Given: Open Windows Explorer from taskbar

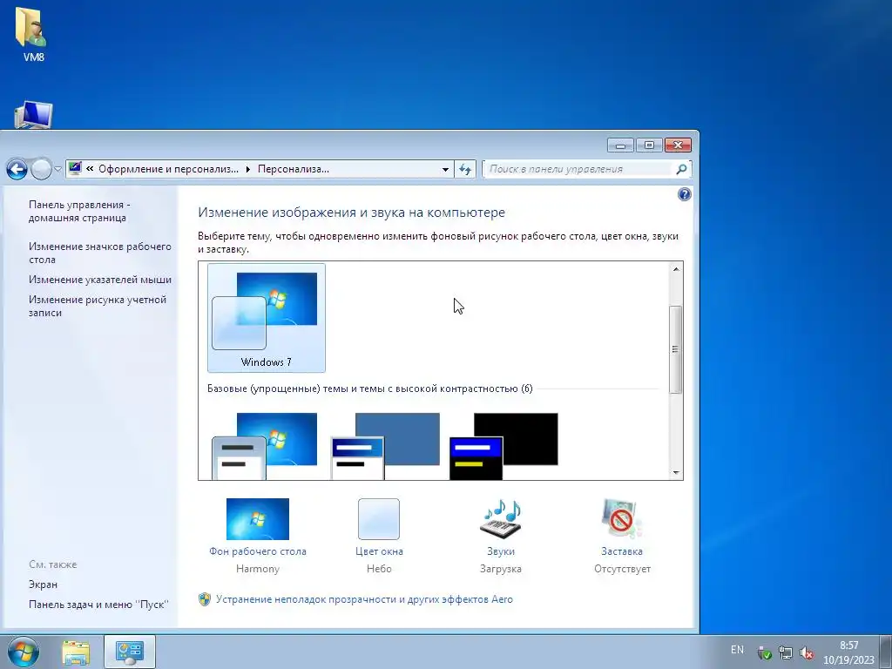Looking at the screenshot, I should tap(77, 652).
